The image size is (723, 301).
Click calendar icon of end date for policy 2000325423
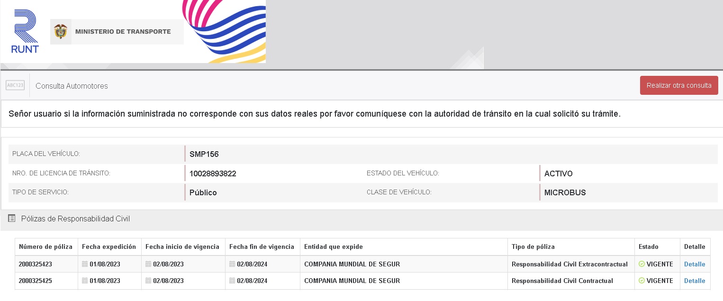(x=232, y=264)
